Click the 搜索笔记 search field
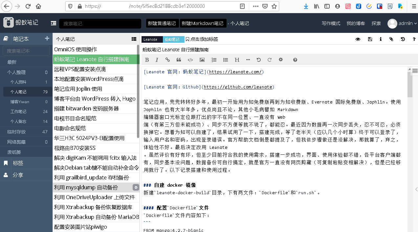The width and height of the screenshot is (418, 232). click(x=100, y=23)
